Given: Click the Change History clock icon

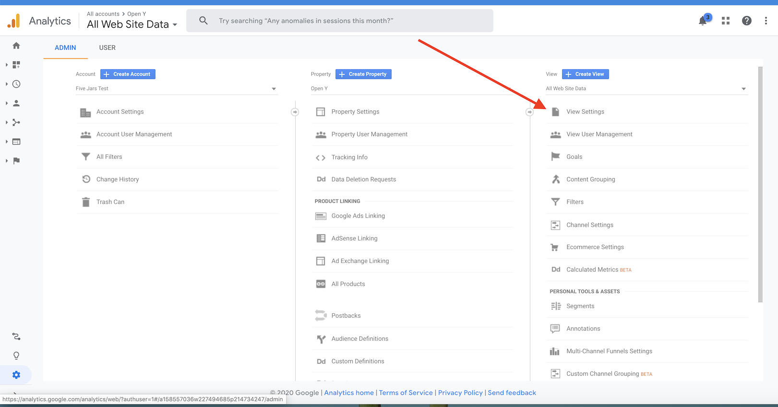Looking at the screenshot, I should point(86,179).
